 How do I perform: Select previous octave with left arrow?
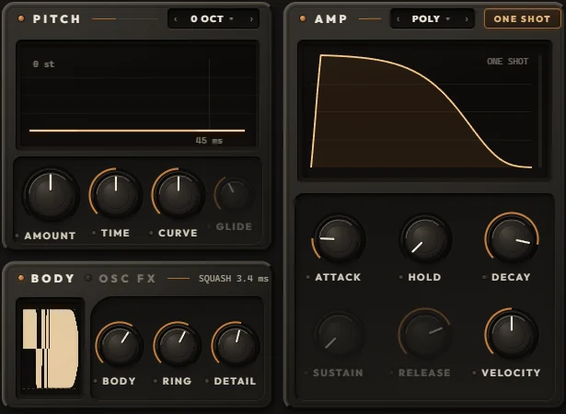click(176, 18)
